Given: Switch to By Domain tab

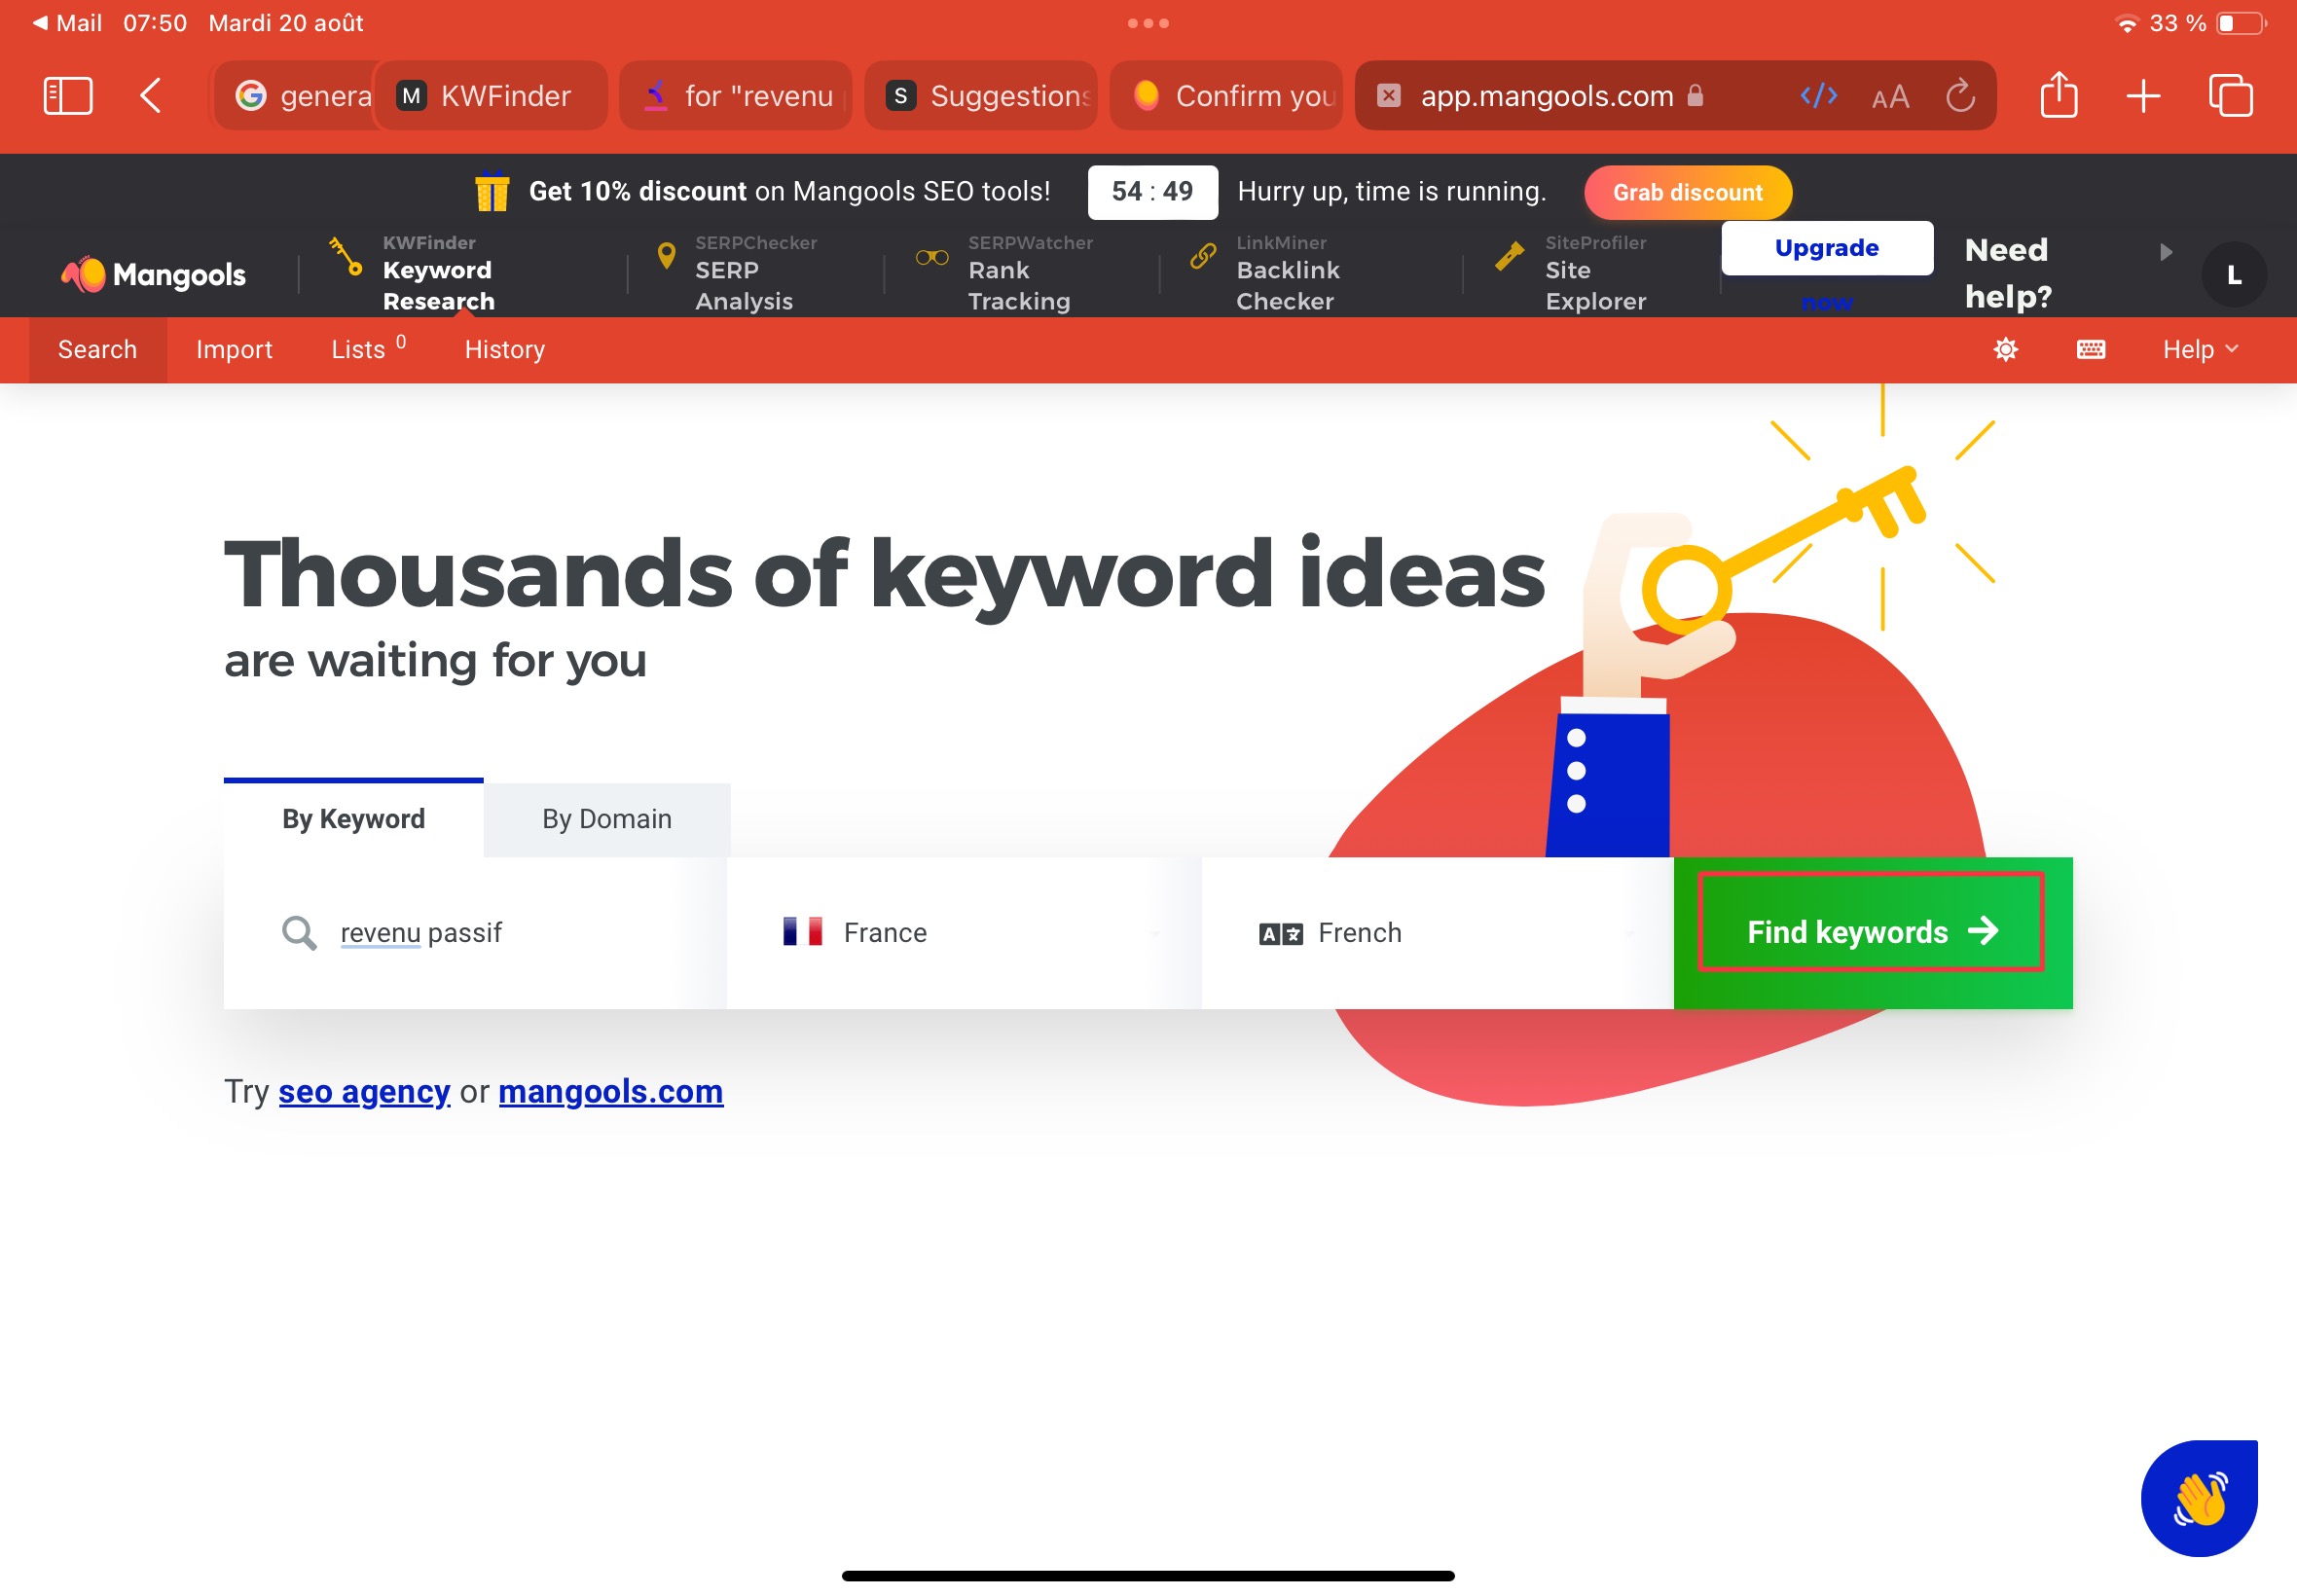Looking at the screenshot, I should [607, 818].
